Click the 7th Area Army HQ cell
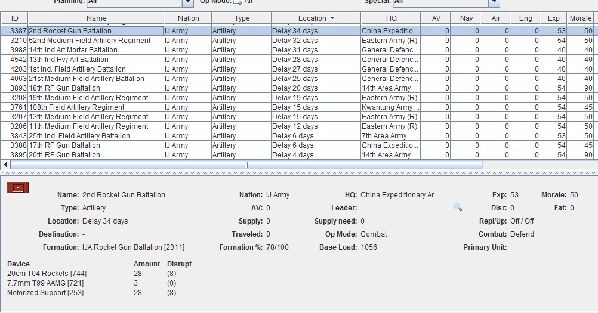 click(390, 135)
